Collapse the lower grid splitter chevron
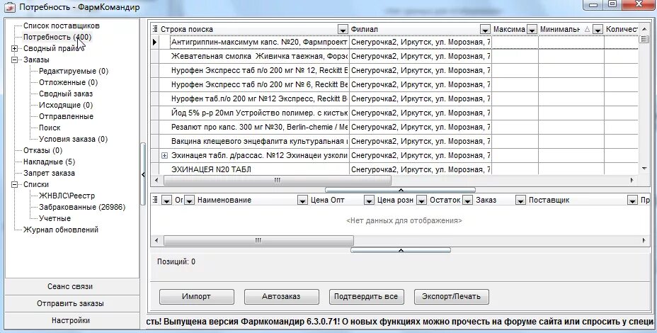 (401, 250)
